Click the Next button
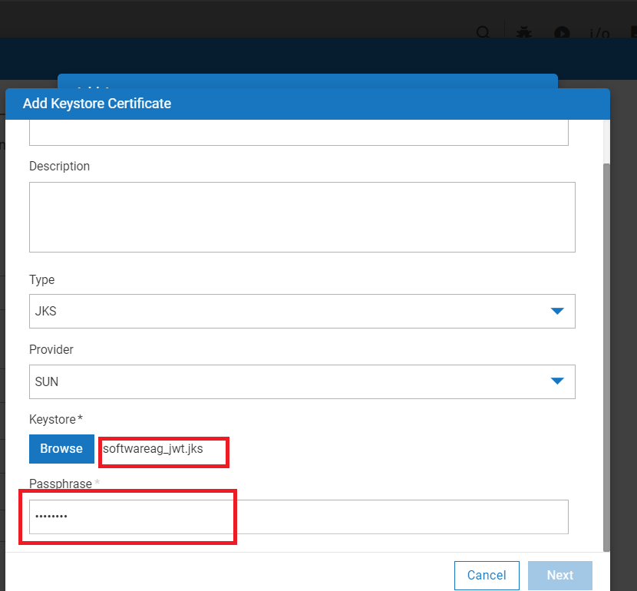The width and height of the screenshot is (637, 591). tap(559, 575)
